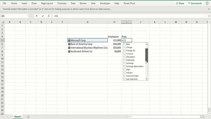Click the Microsoft Corp cell
The height and width of the screenshot is (119, 211).
(x=88, y=40)
